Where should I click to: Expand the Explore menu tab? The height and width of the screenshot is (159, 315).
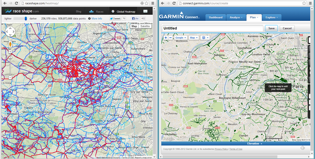click(272, 17)
